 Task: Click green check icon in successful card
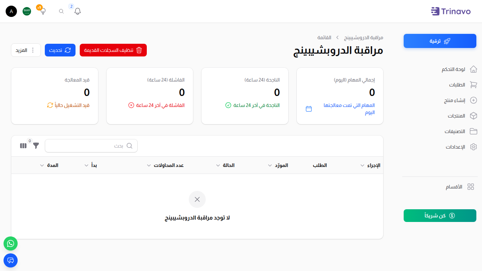click(228, 105)
